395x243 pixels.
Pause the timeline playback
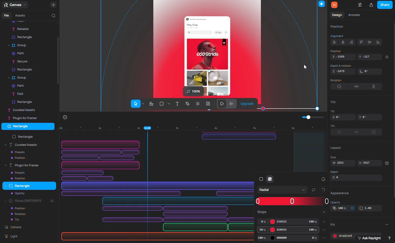65,117
